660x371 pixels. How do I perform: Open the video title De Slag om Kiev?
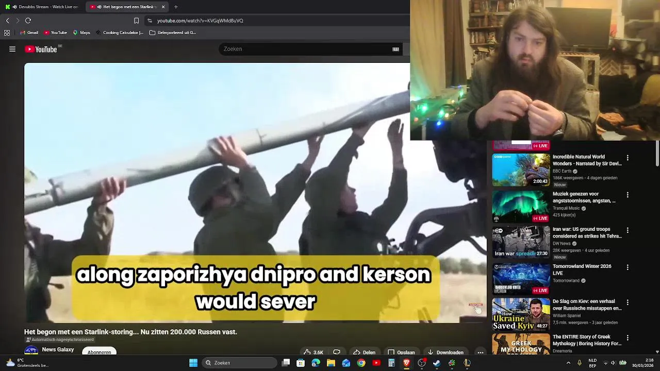click(587, 305)
